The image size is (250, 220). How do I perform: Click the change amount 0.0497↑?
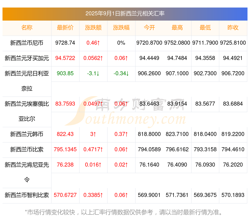[93, 104]
